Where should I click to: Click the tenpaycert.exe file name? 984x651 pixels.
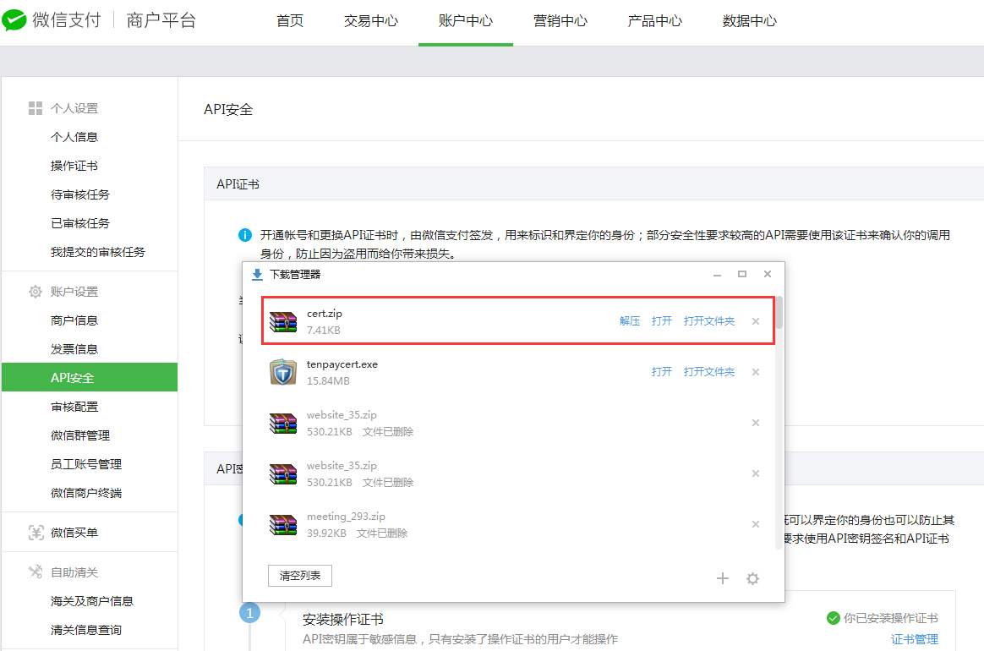[342, 364]
